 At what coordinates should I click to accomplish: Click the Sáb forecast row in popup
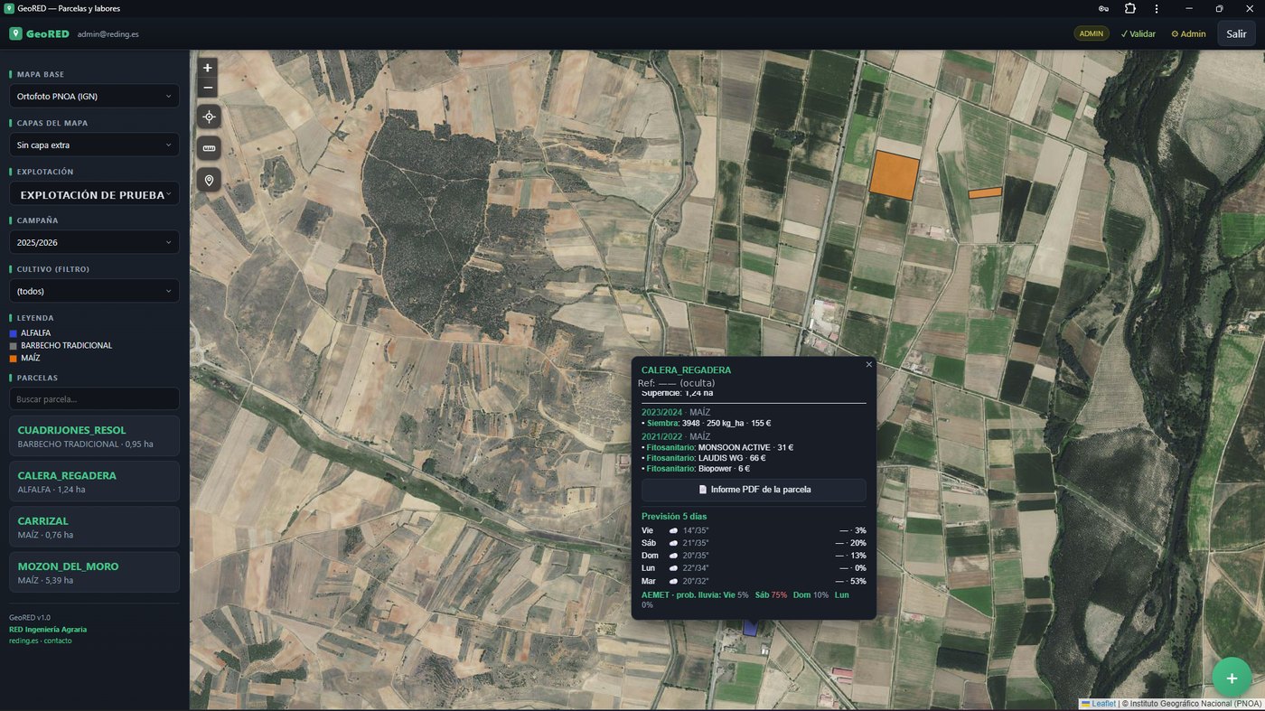pos(754,543)
